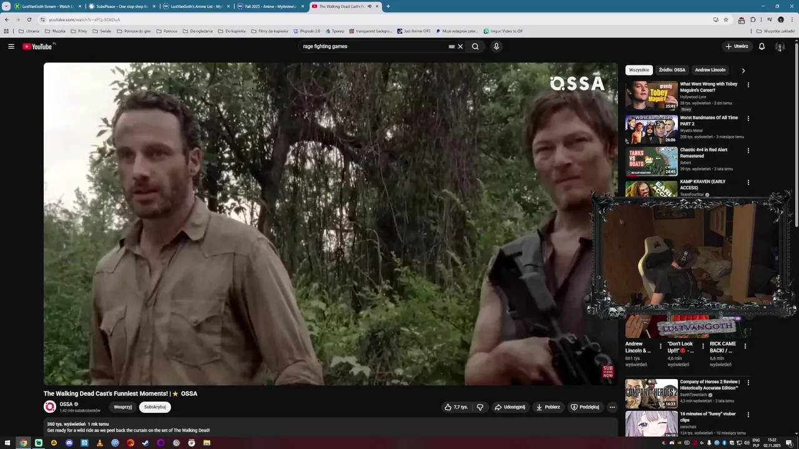Go forward in browser history

pos(17,19)
